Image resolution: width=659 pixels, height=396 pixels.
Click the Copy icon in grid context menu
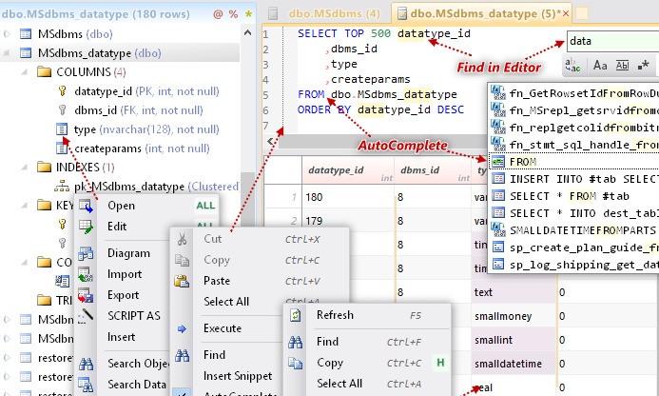pos(296,363)
